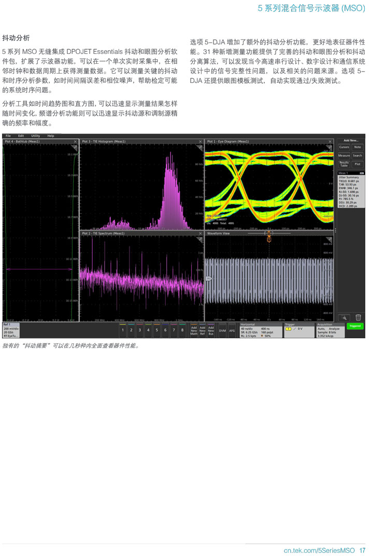Turn on channel 6

165,330
